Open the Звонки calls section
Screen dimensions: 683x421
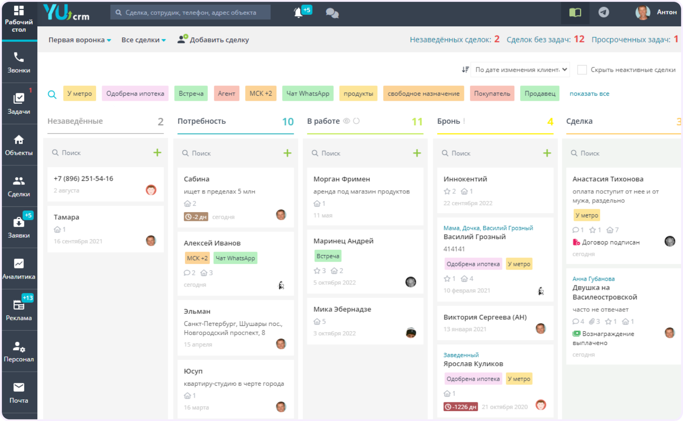point(19,63)
